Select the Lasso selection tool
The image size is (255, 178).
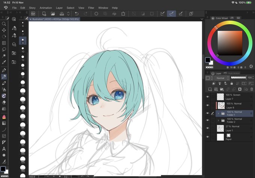tap(4, 49)
